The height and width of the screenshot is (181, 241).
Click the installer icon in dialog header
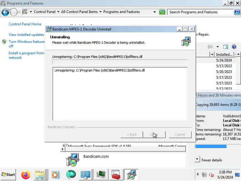pos(186,41)
